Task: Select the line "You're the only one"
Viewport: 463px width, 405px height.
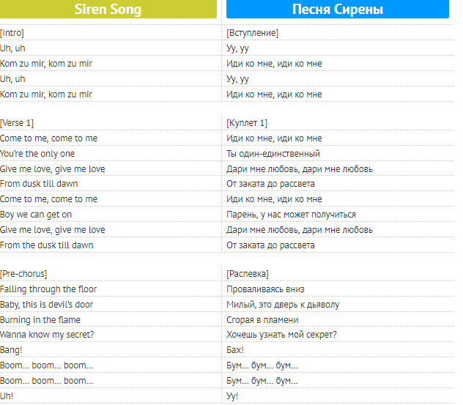Action: coord(37,154)
